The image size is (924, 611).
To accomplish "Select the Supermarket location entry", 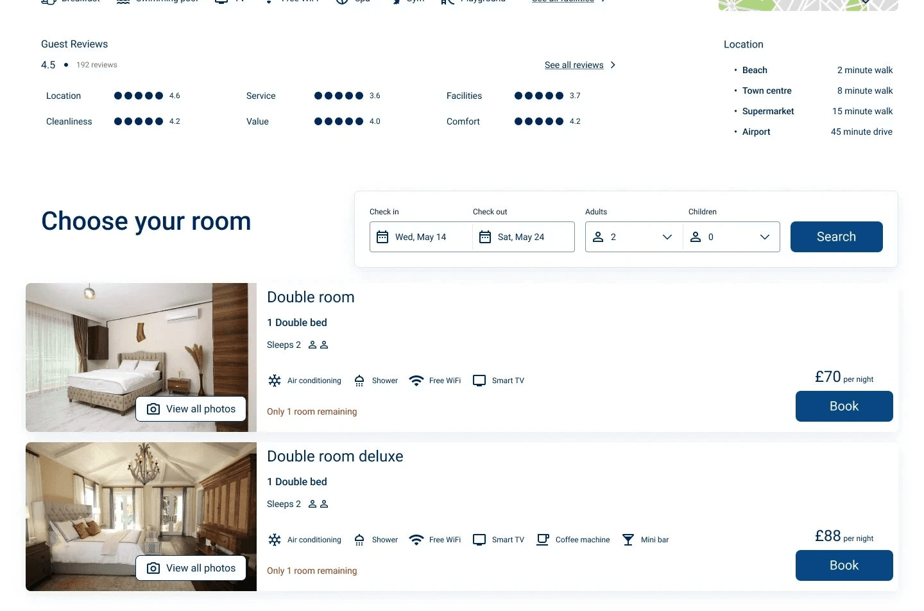I will pos(814,111).
